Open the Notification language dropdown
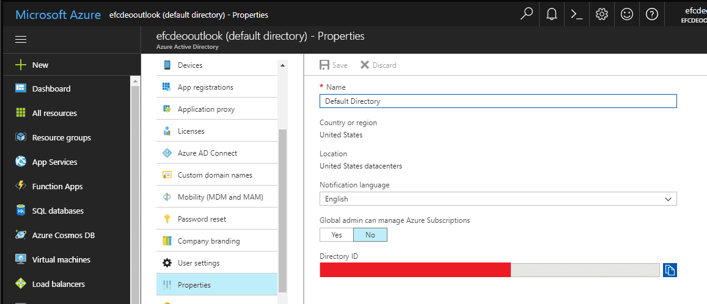The height and width of the screenshot is (304, 707). [x=498, y=198]
